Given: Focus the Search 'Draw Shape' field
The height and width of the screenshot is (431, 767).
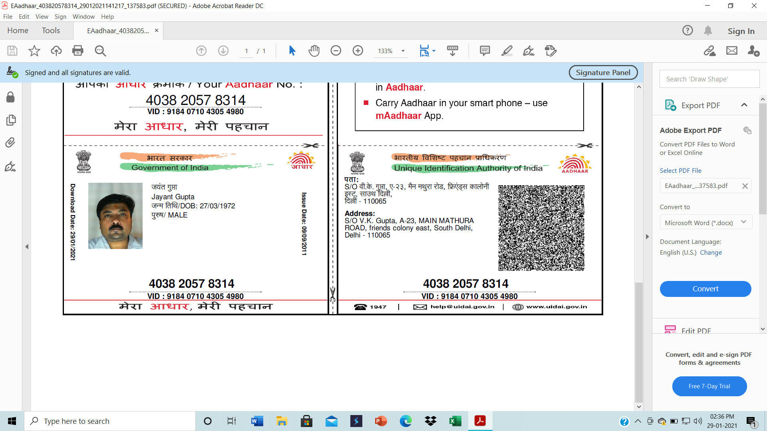Looking at the screenshot, I should [709, 79].
